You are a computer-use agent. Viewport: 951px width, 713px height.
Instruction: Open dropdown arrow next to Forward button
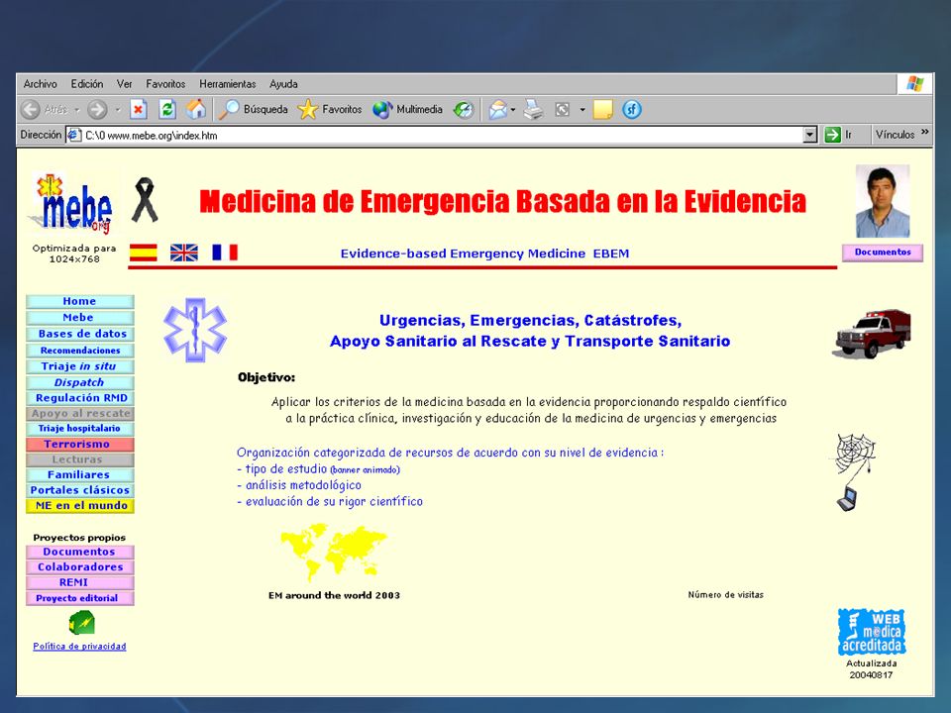click(x=118, y=110)
